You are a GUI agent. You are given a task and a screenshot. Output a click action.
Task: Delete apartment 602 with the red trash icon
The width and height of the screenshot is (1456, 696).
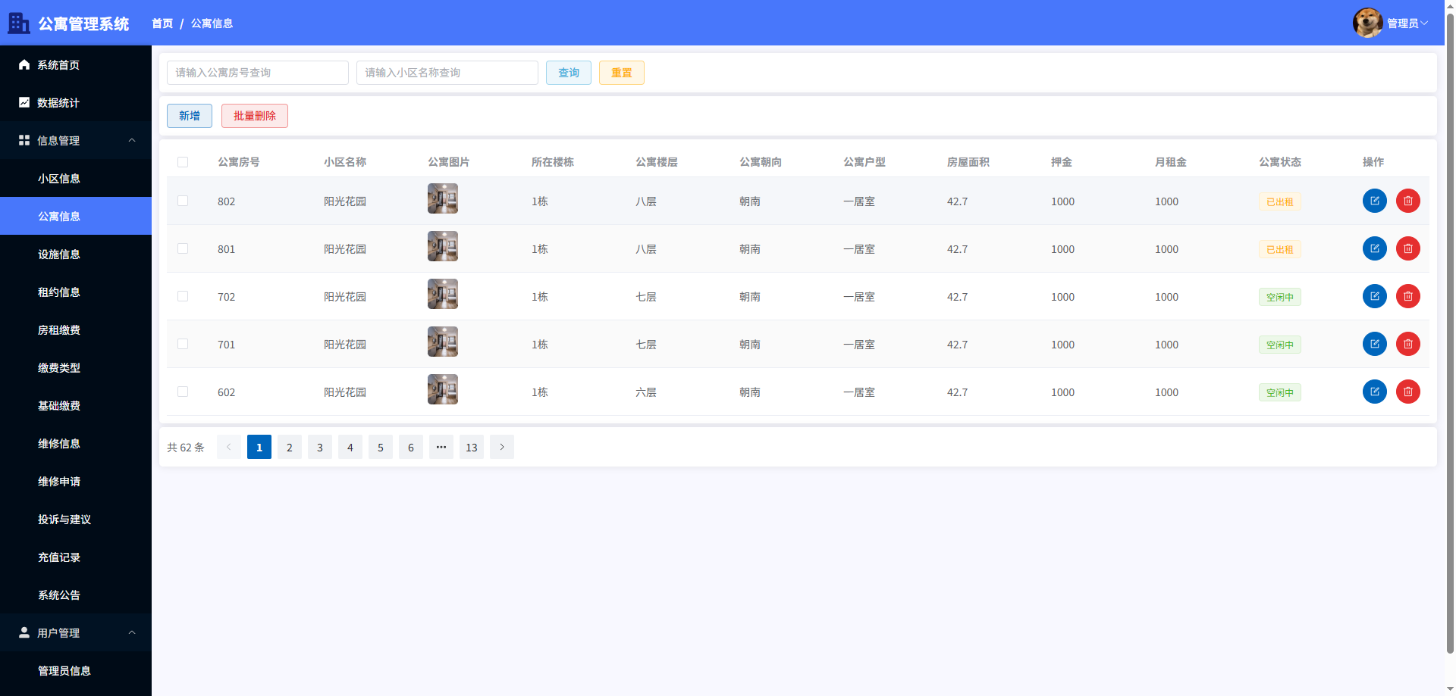point(1408,392)
